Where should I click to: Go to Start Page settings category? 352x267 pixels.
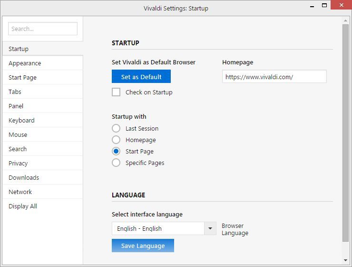click(x=22, y=77)
